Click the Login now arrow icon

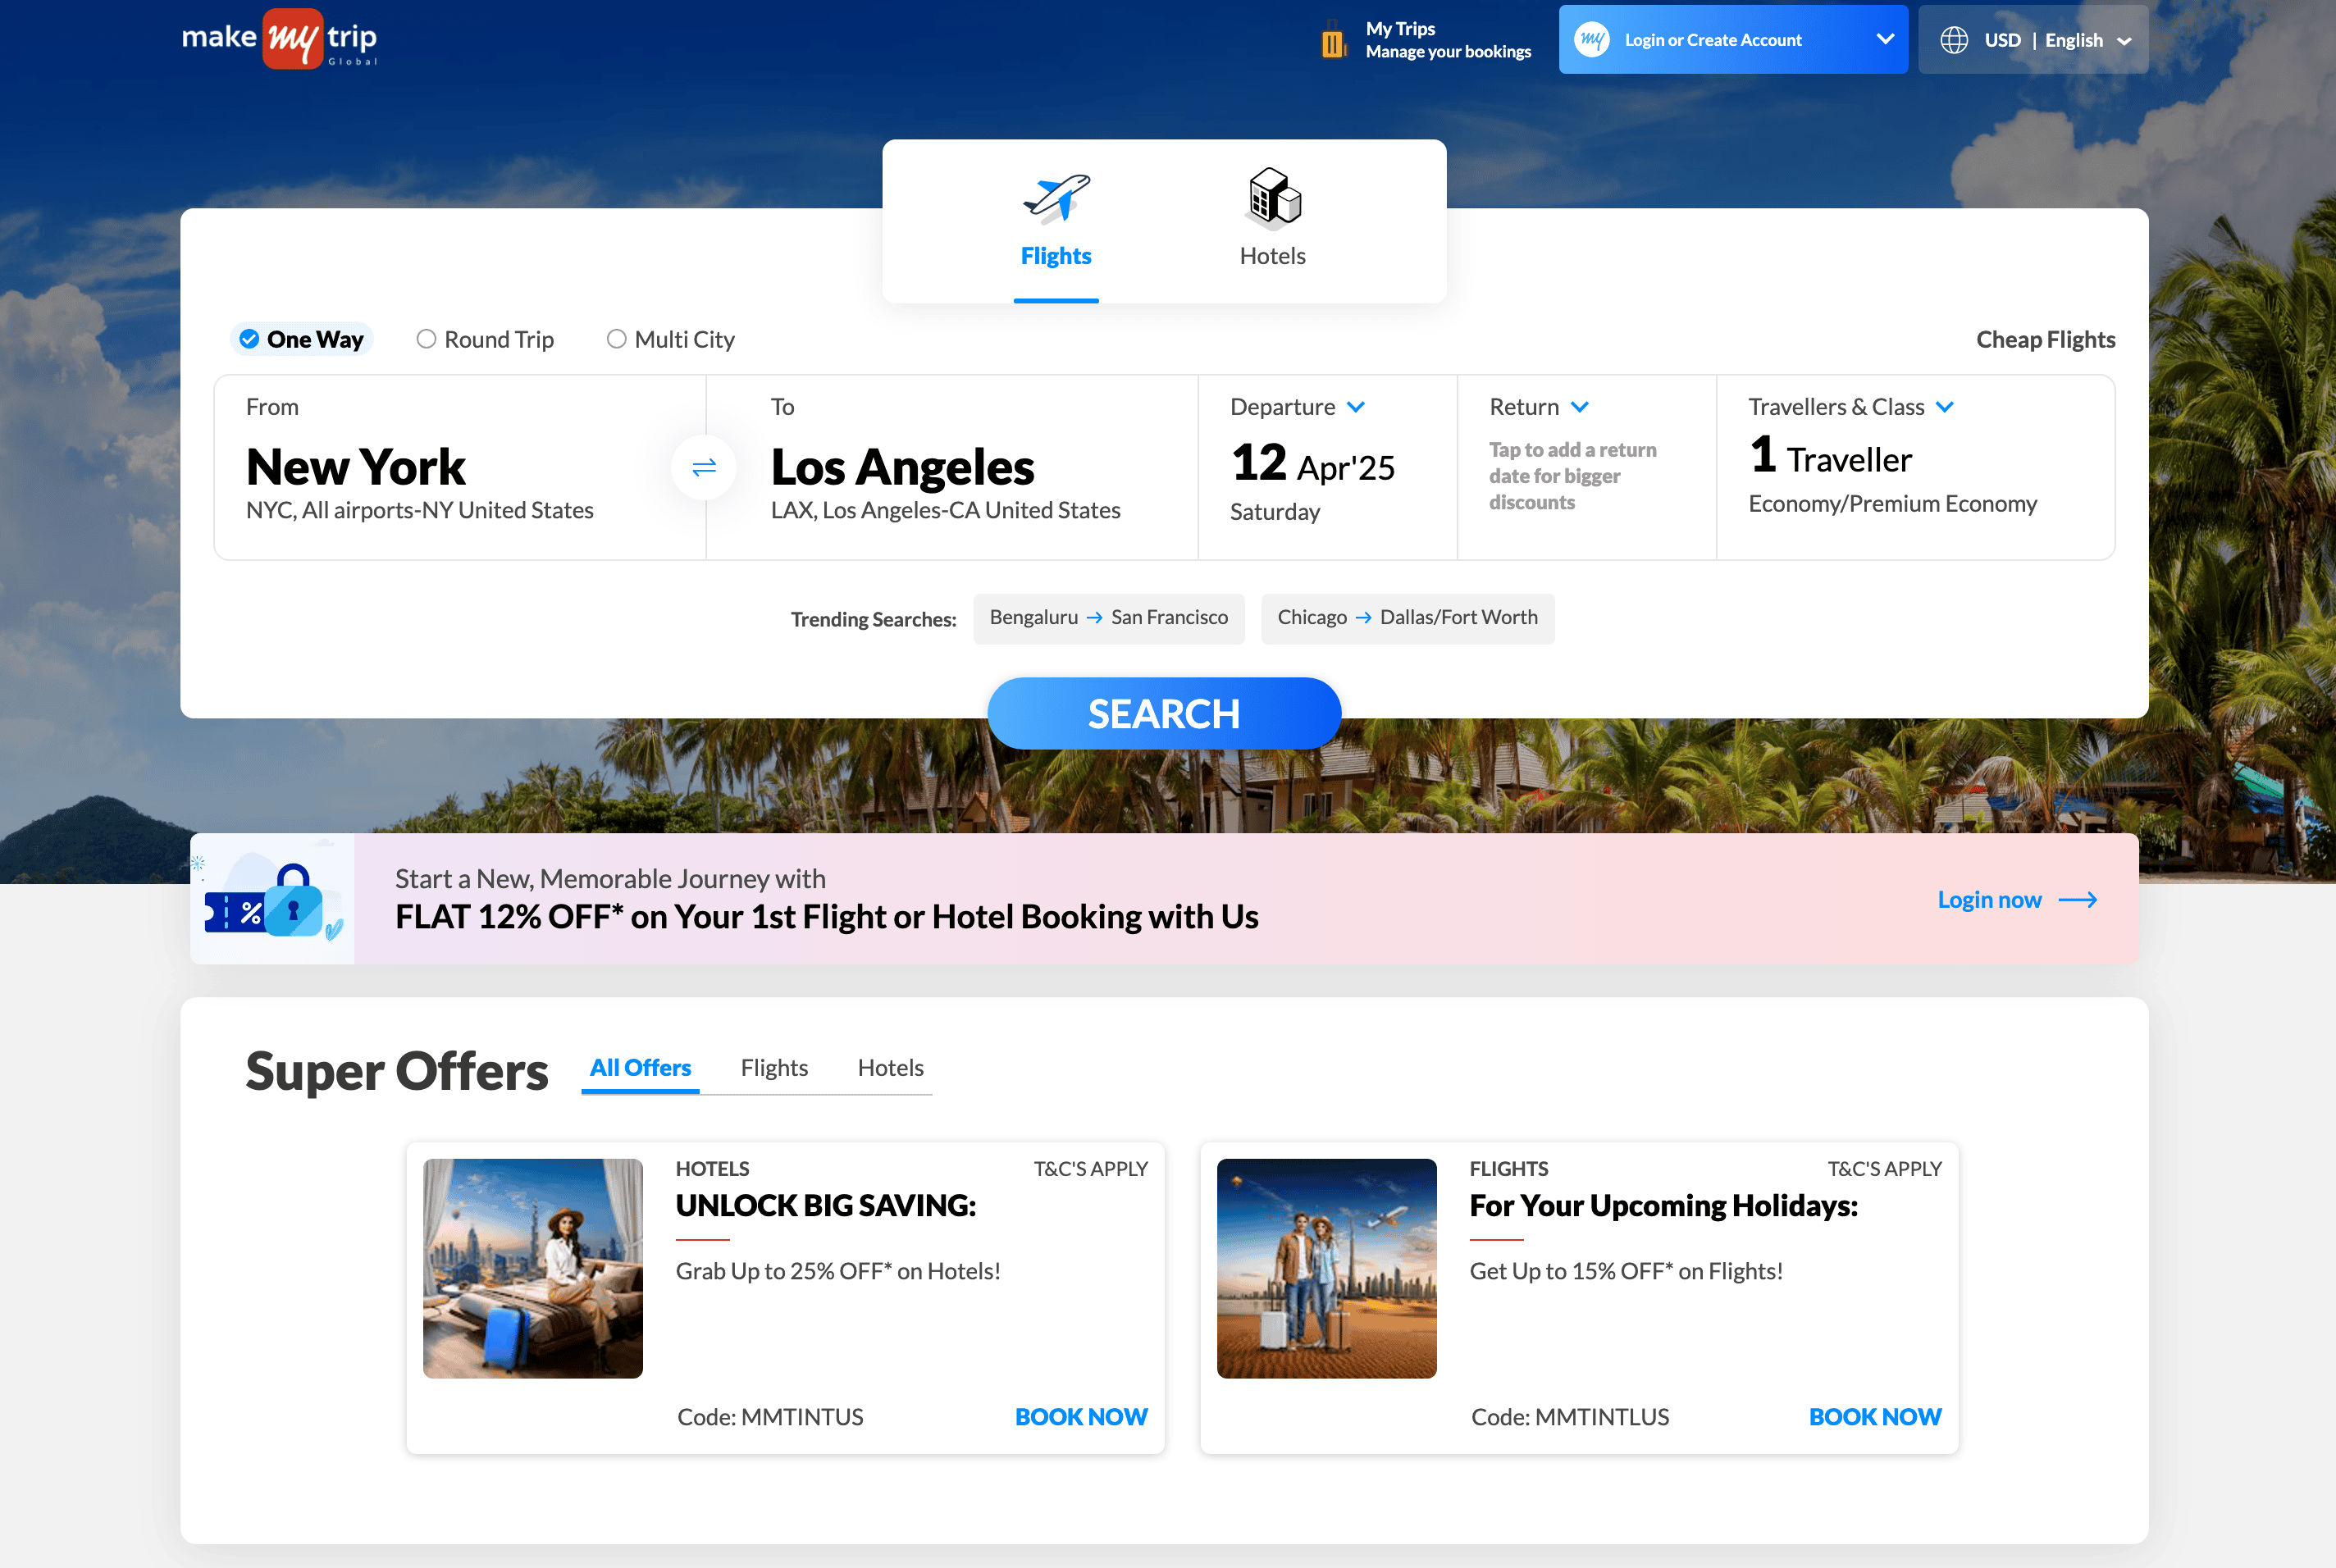pyautogui.click(x=2078, y=900)
